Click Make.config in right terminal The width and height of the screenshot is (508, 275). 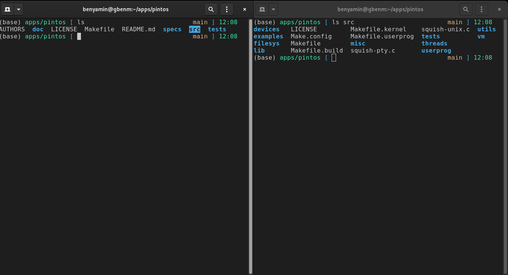[x=311, y=36]
